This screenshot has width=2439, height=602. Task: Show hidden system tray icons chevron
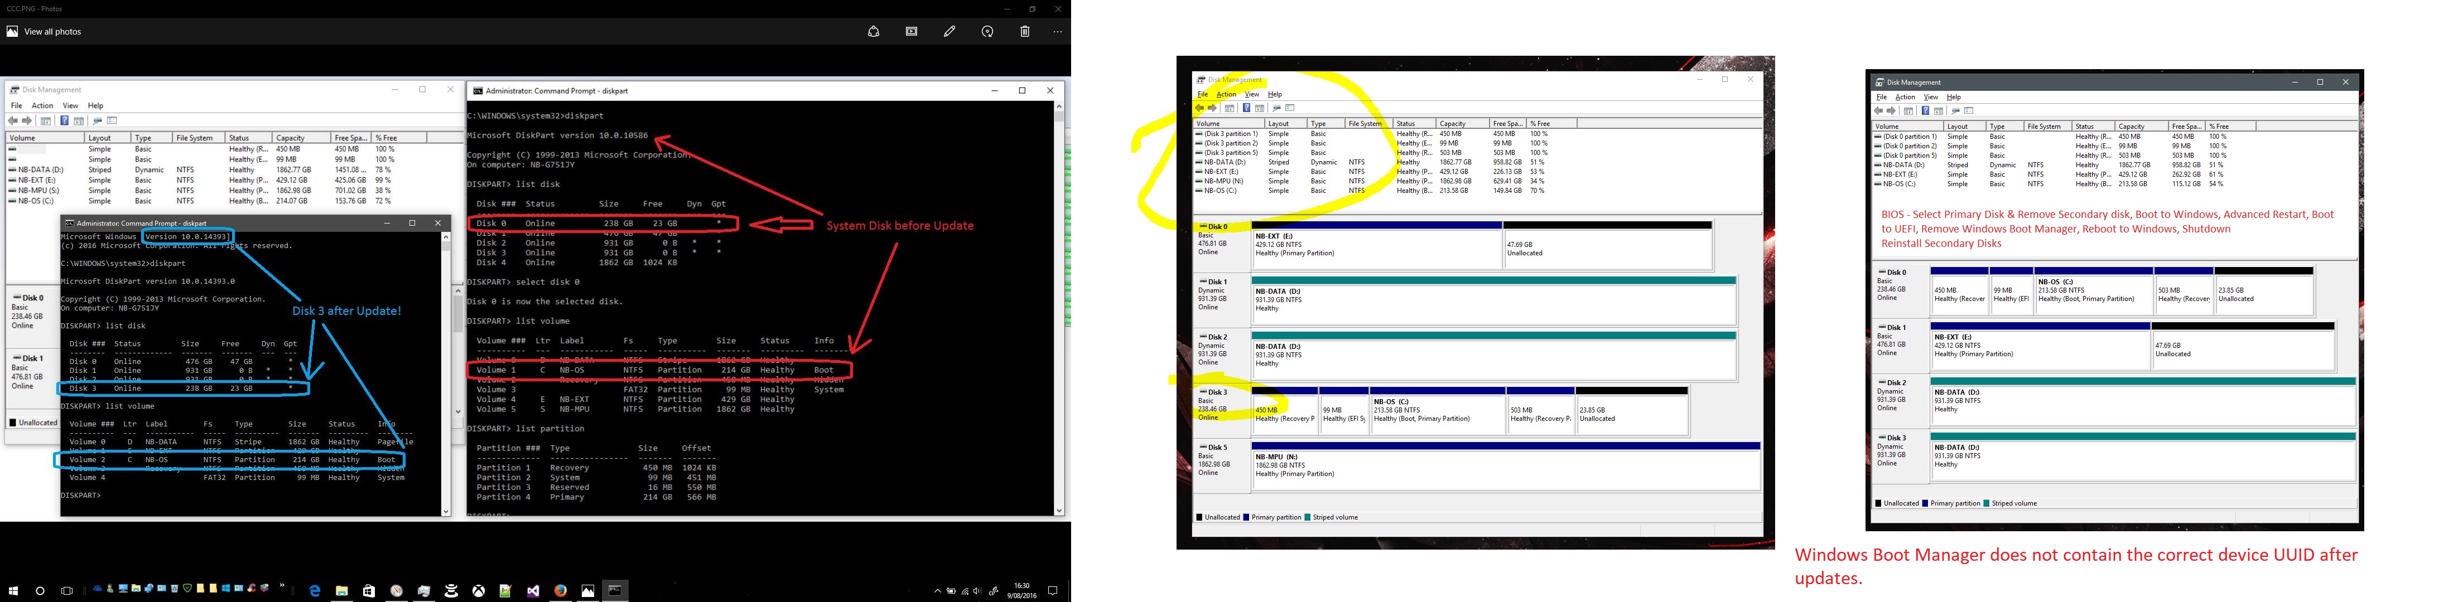937,591
